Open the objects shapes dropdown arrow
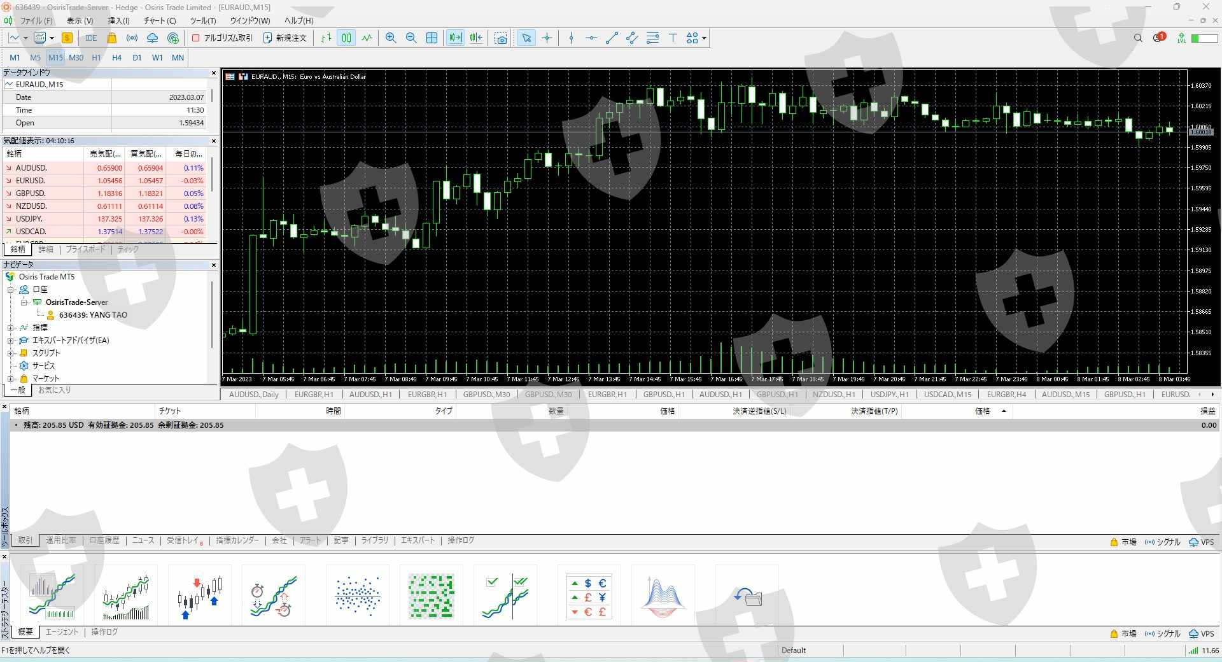This screenshot has height=662, width=1222. tap(704, 38)
